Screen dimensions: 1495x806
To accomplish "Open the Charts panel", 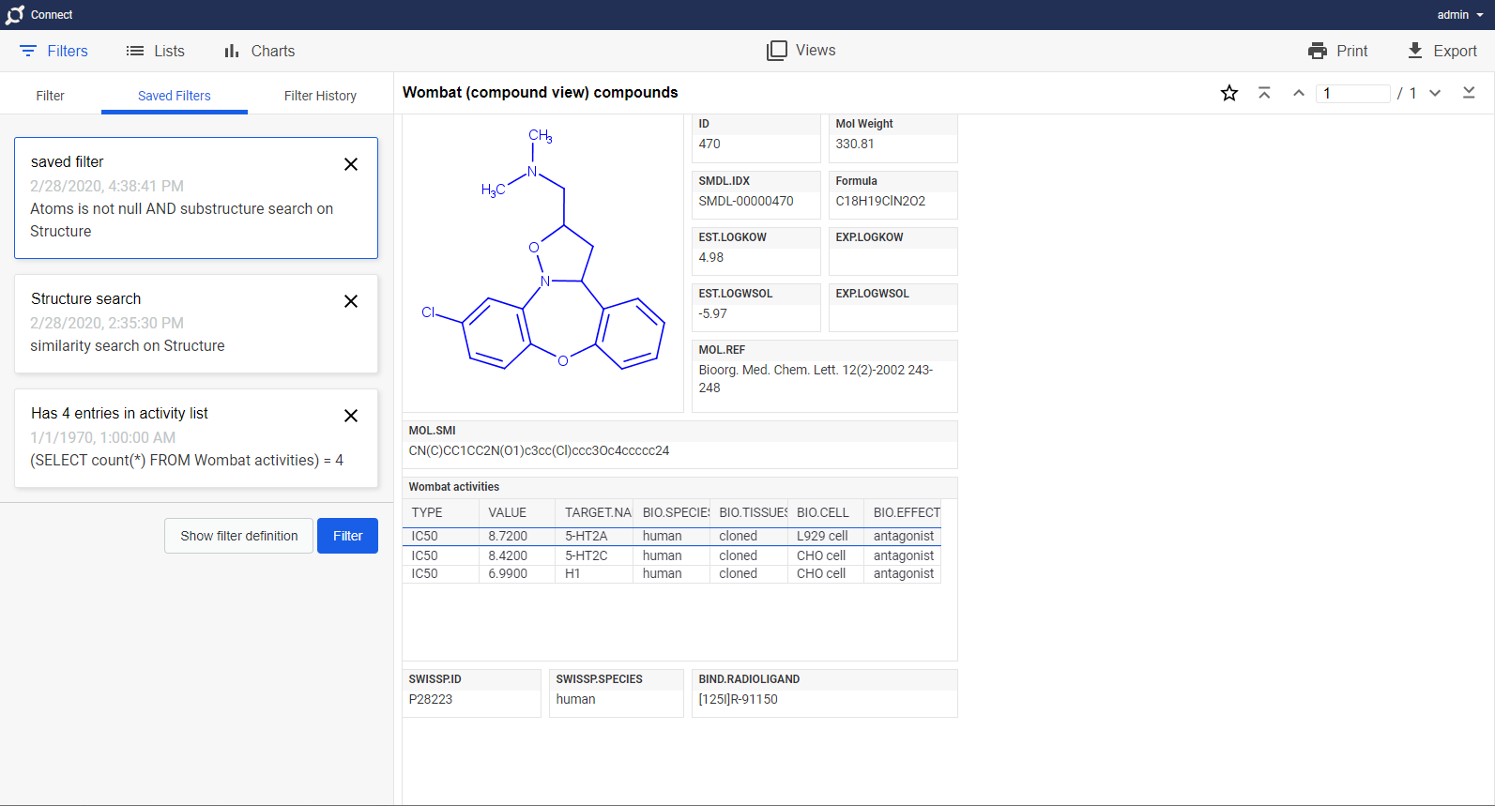I will [x=259, y=51].
